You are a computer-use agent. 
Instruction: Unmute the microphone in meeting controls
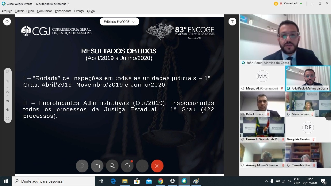82,166
